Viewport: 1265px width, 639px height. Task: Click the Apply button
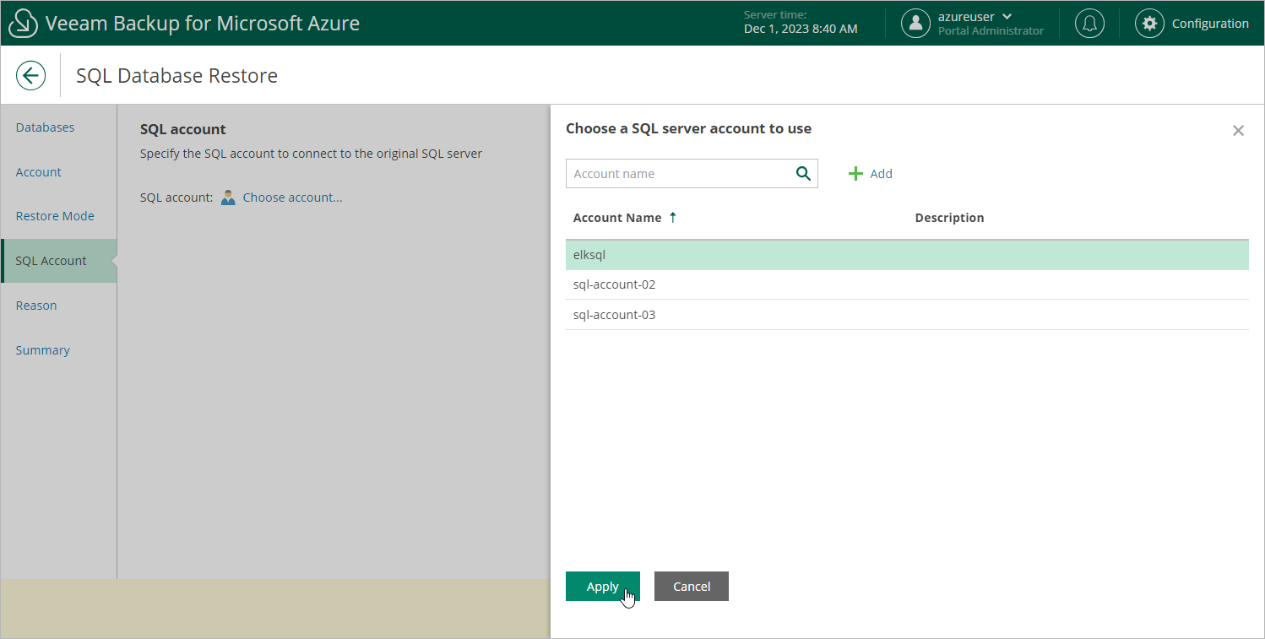[x=603, y=587]
